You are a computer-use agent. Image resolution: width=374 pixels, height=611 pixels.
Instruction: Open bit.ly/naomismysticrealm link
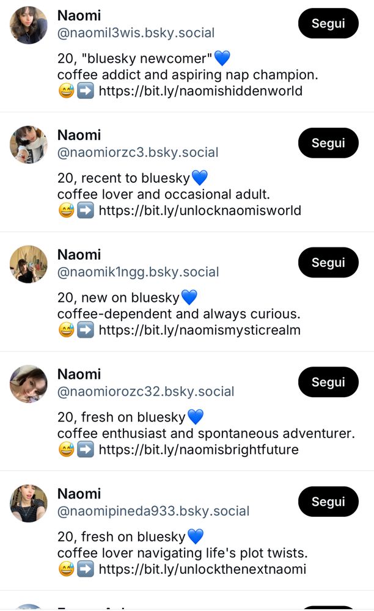(199, 331)
